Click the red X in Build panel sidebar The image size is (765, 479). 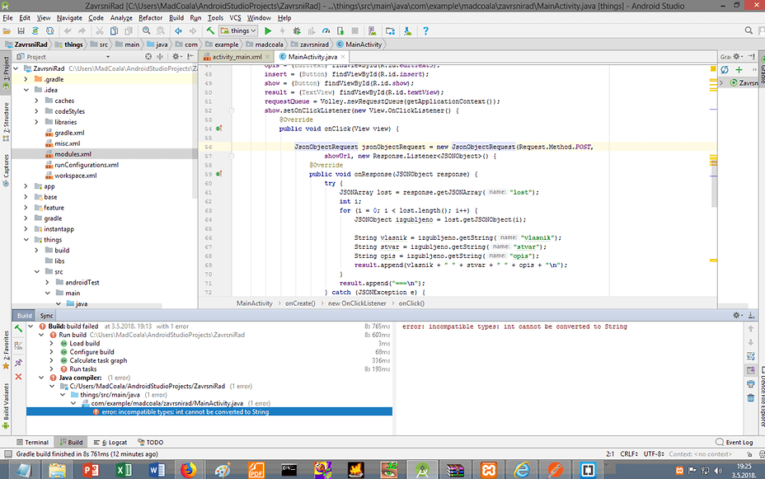coord(18,377)
